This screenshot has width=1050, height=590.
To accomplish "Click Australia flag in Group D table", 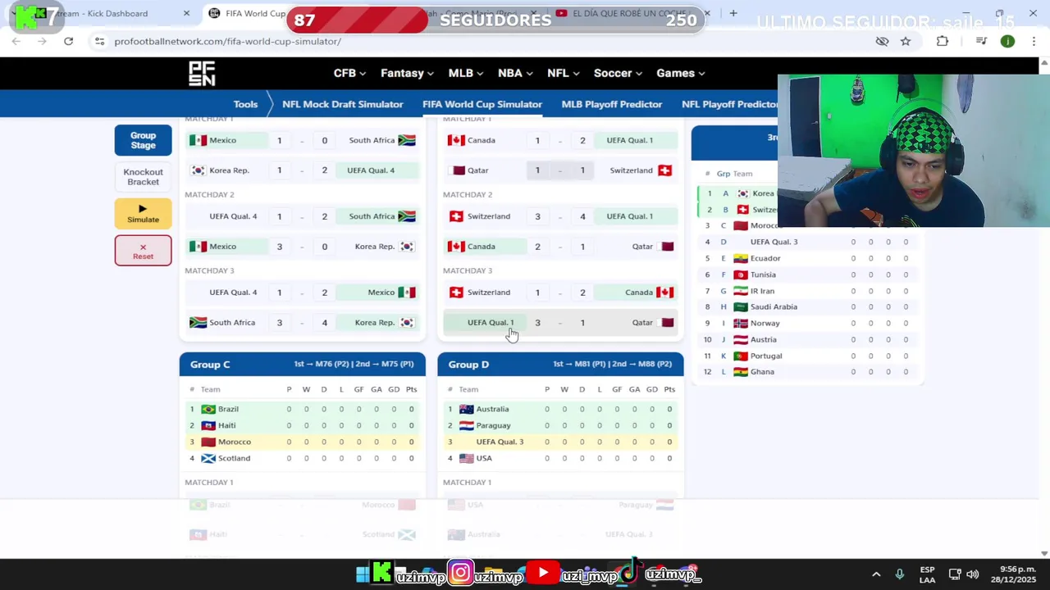I will point(467,409).
